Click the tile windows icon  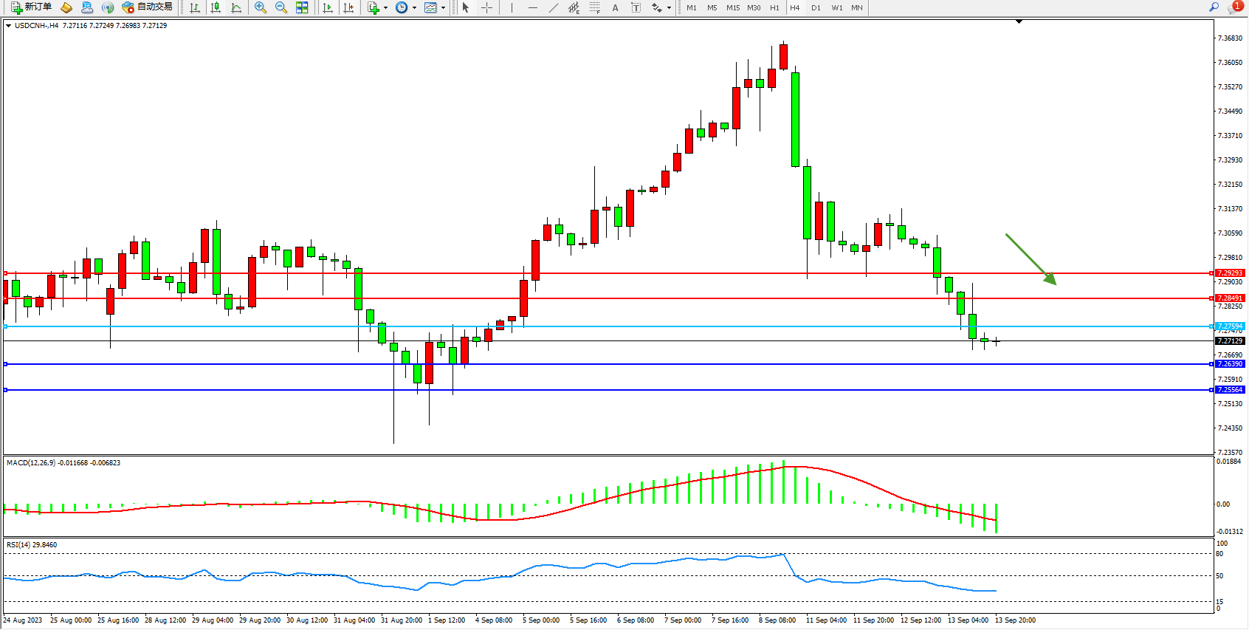tap(302, 7)
